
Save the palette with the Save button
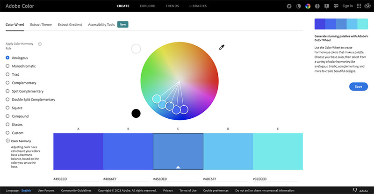point(359,86)
